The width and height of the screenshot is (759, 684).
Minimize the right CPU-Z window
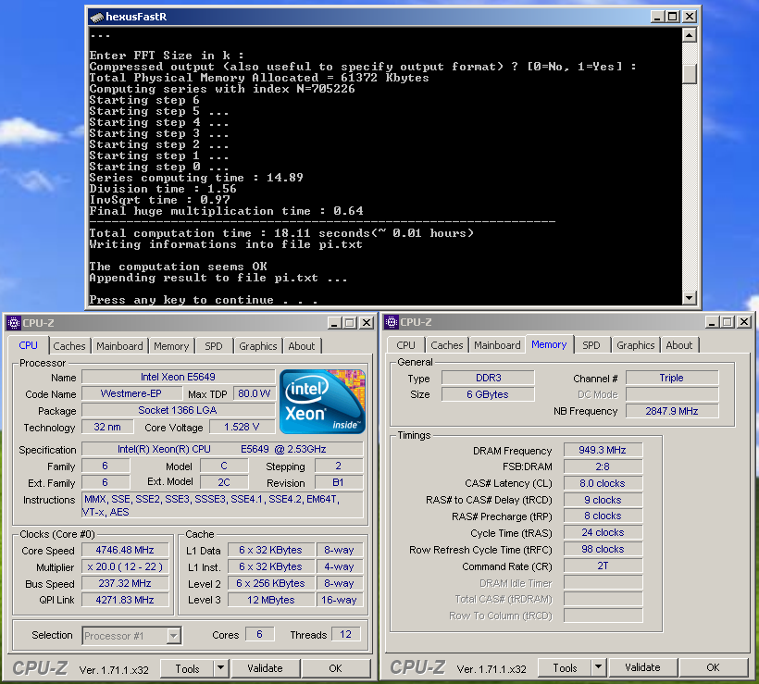click(x=712, y=322)
